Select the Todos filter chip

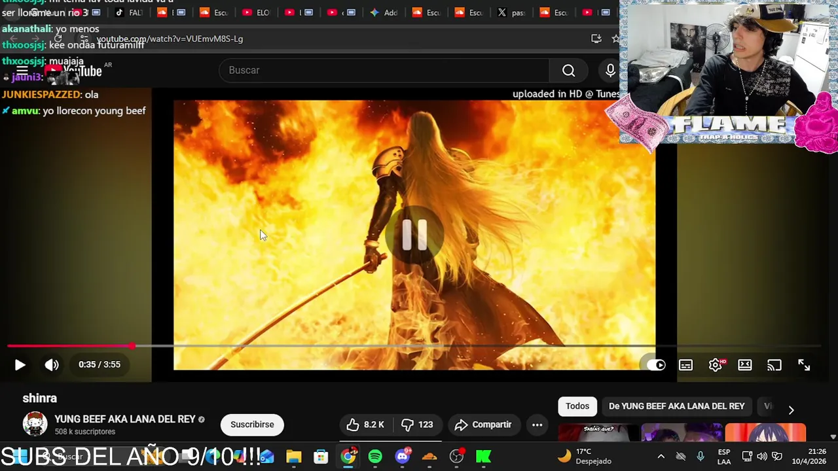577,406
